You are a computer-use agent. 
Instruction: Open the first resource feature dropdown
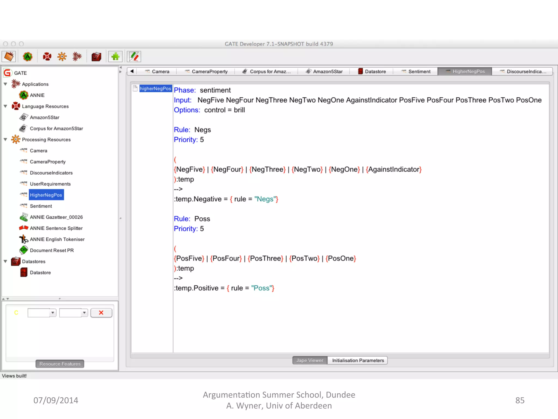click(53, 313)
